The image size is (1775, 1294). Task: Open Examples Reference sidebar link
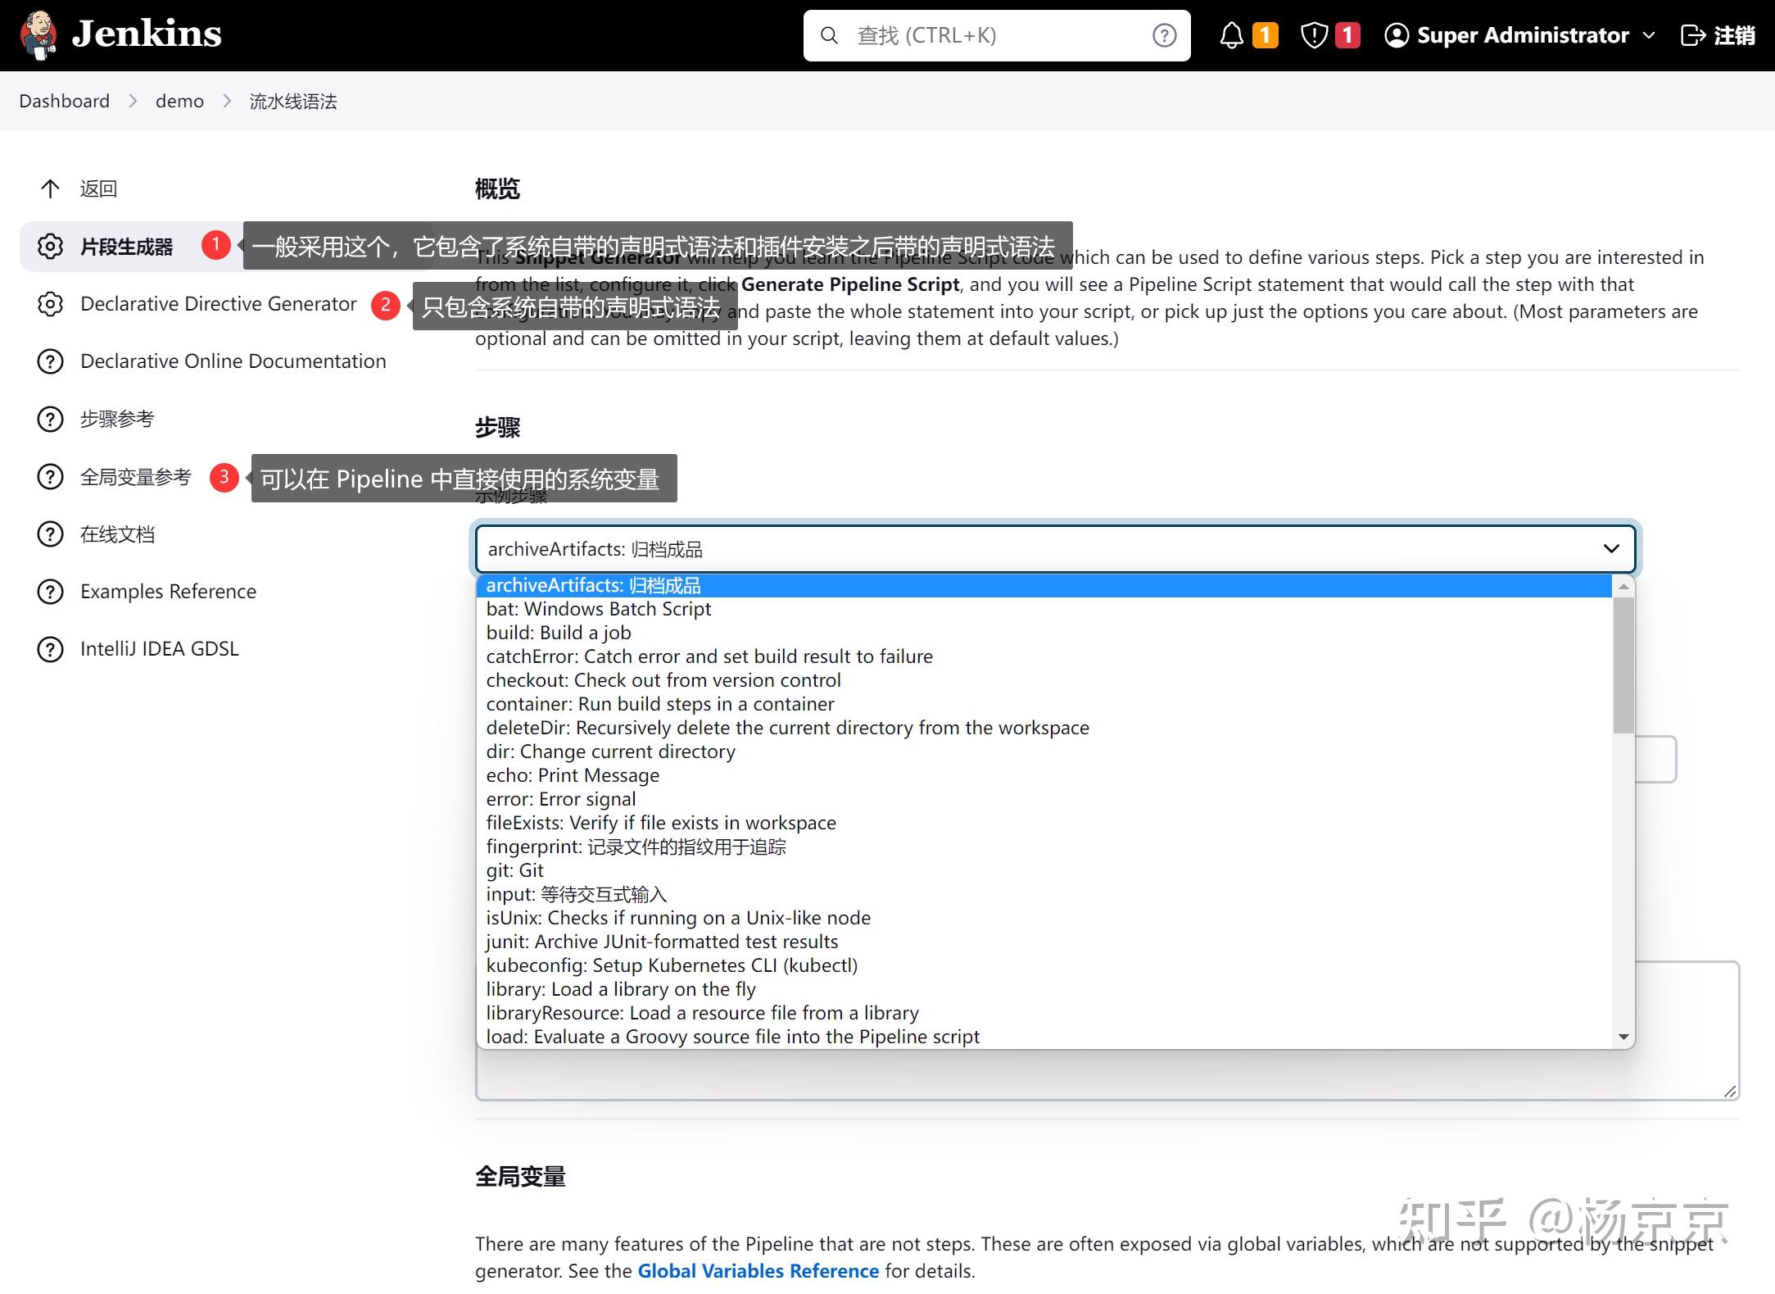[168, 592]
